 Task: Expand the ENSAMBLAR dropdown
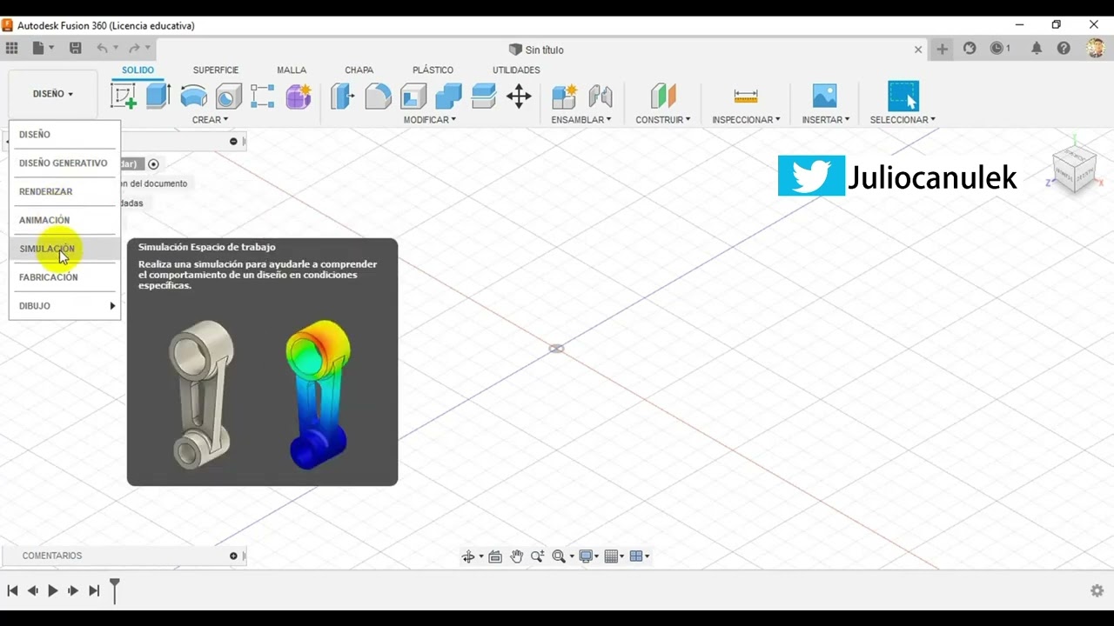(581, 120)
